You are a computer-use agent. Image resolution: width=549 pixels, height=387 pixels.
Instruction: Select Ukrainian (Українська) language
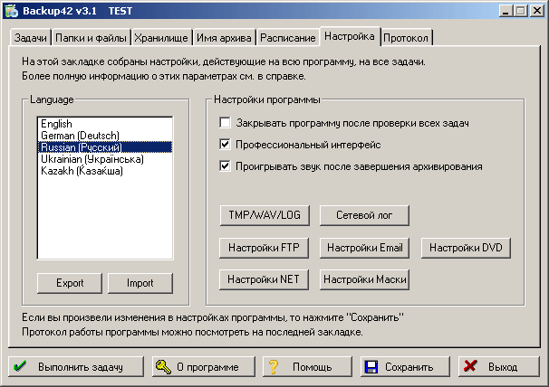pos(105,159)
